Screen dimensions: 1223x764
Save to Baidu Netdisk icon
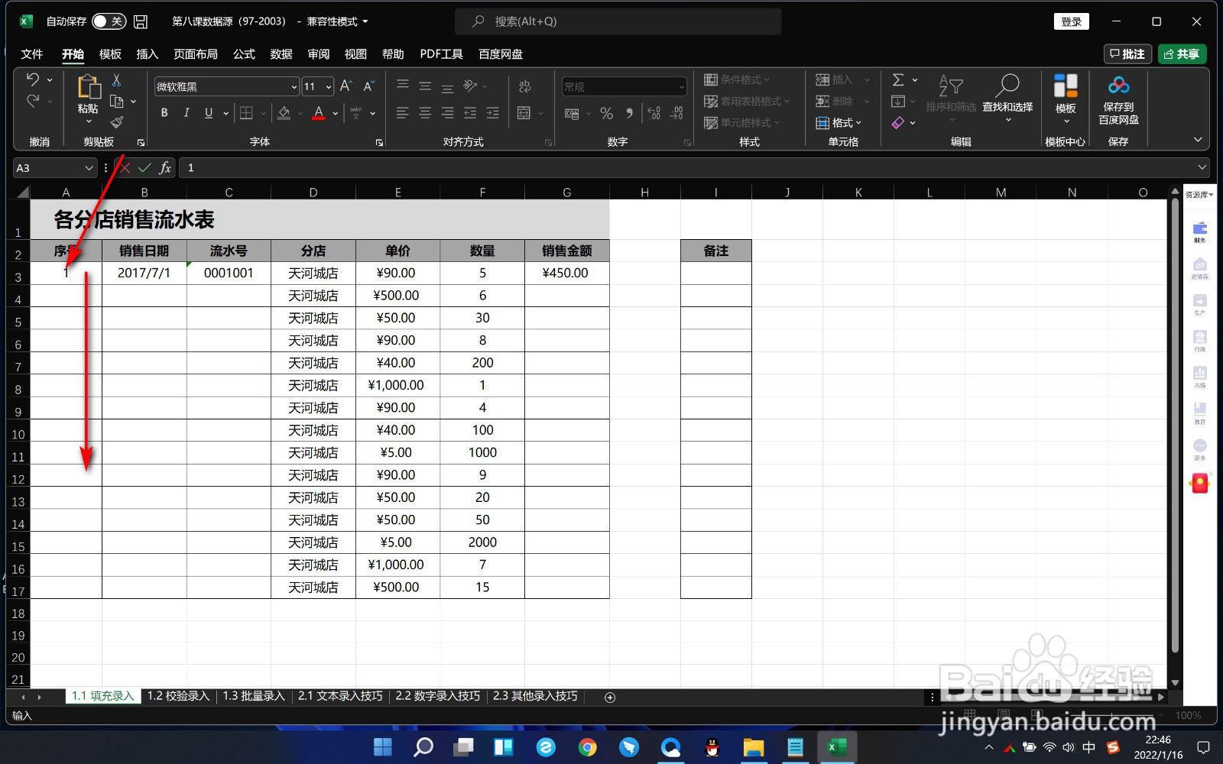pyautogui.click(x=1118, y=86)
